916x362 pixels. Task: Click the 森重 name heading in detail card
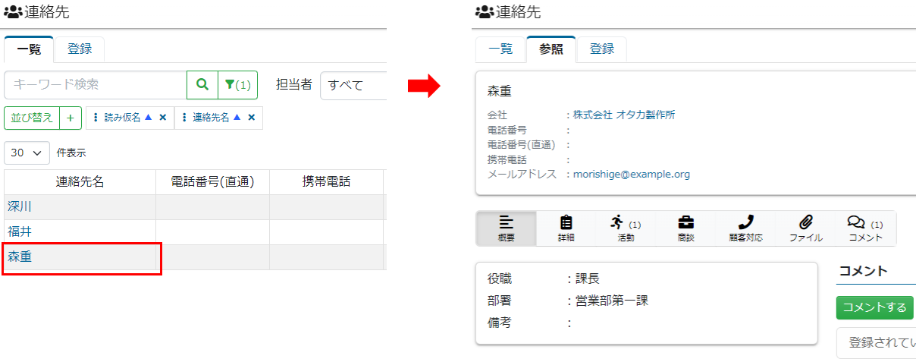[x=500, y=91]
